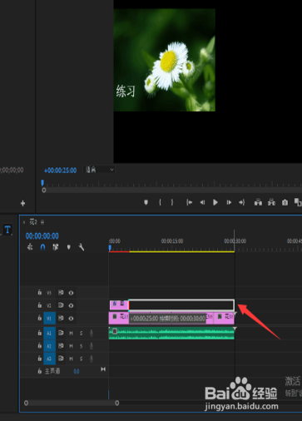Mute track A2
302x421 pixels.
[71, 346]
